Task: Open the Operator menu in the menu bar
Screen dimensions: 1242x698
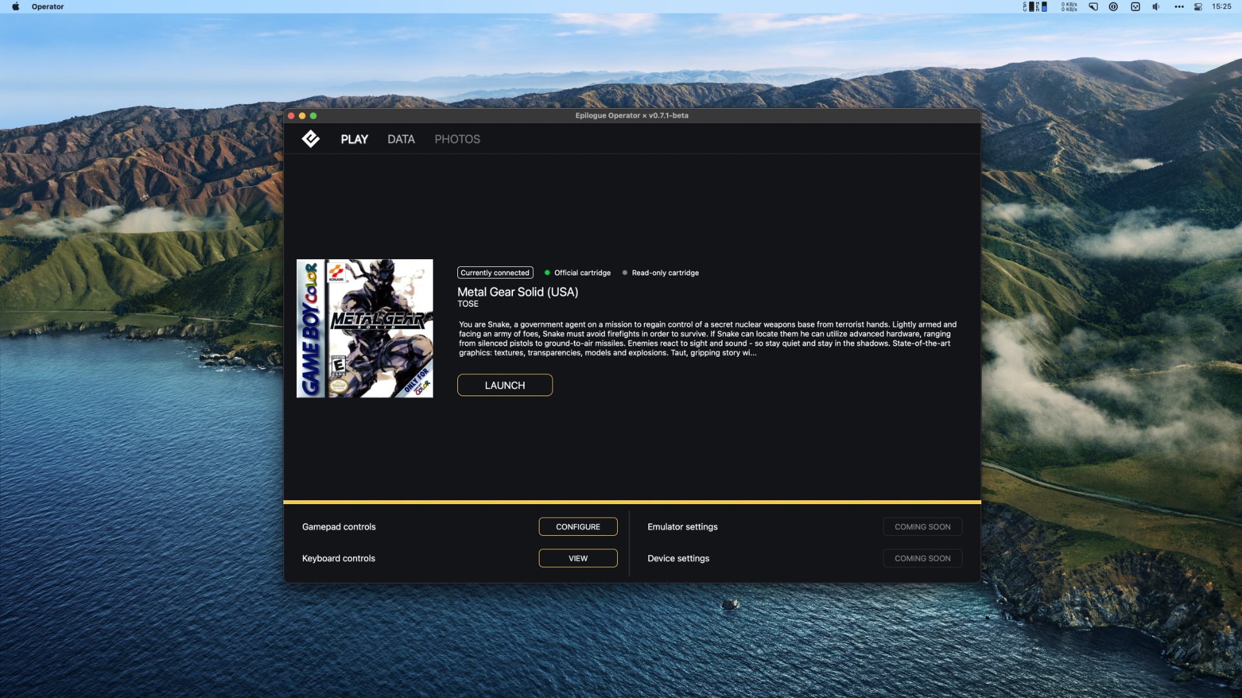Action: point(47,6)
